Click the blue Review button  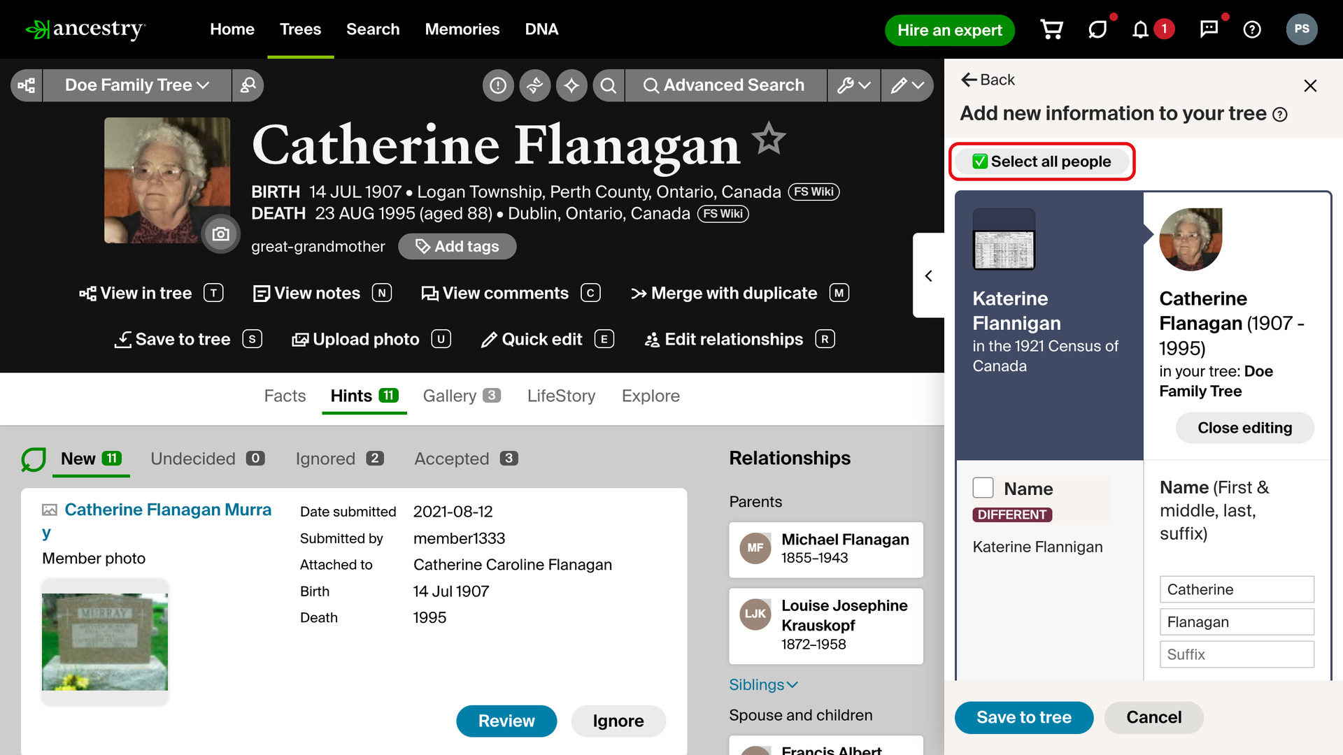(x=506, y=721)
